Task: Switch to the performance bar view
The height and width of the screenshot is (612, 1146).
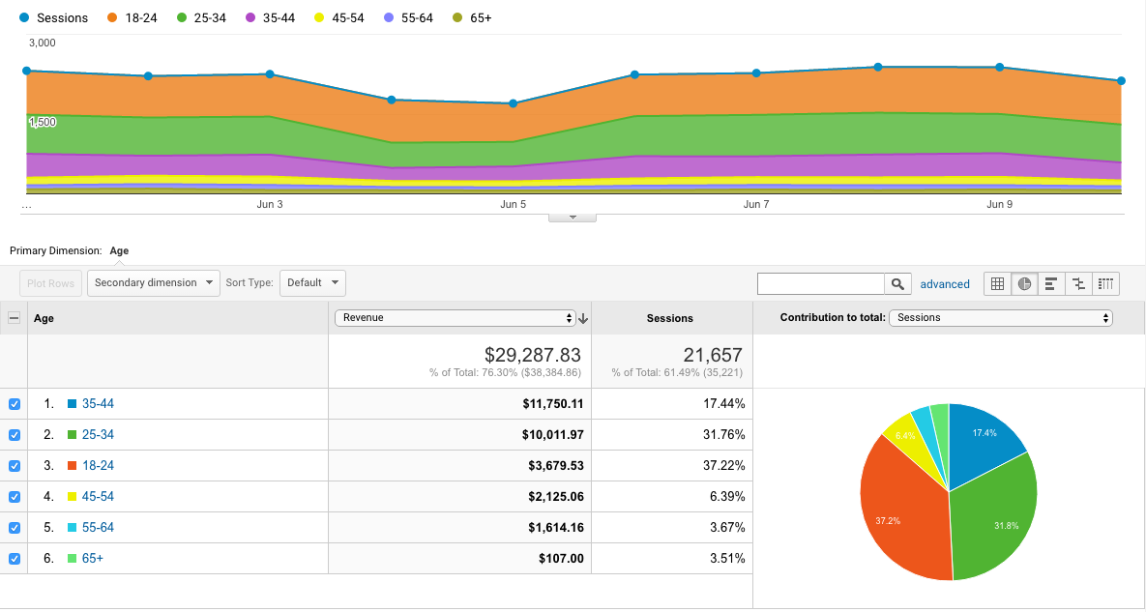Action: [x=1051, y=283]
